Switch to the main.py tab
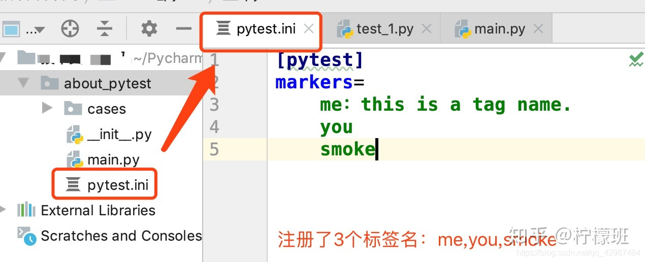This screenshot has width=645, height=262. coord(499,29)
